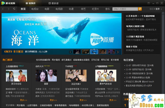The width and height of the screenshot is (165, 108).
Task: Open 合家欢剧场 in bottom links
Action: (x=32, y=105)
